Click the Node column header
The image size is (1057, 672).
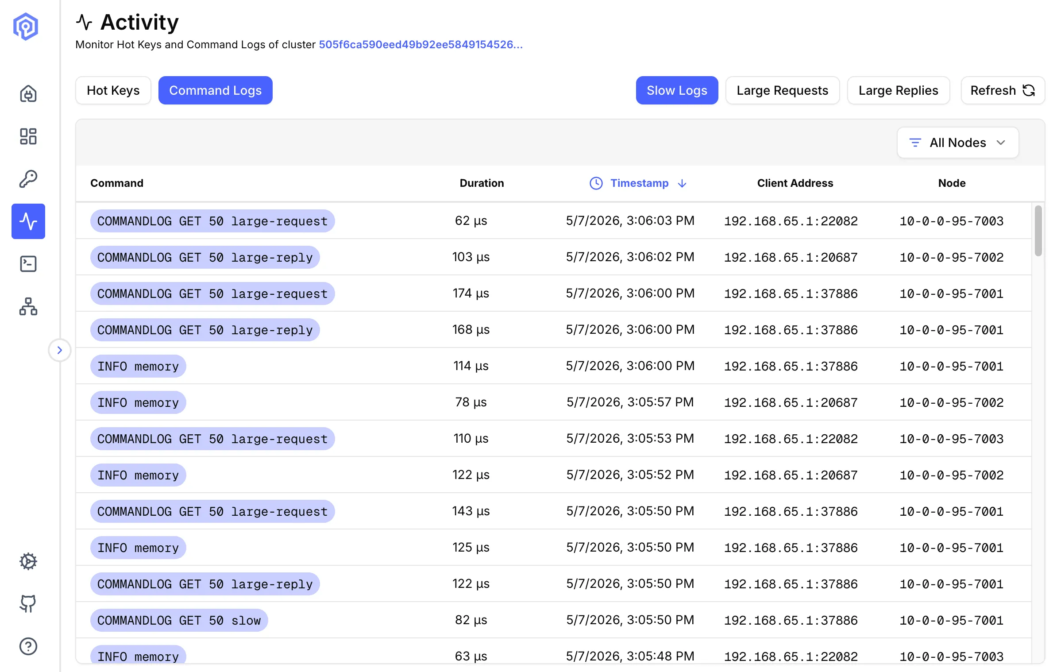(952, 183)
